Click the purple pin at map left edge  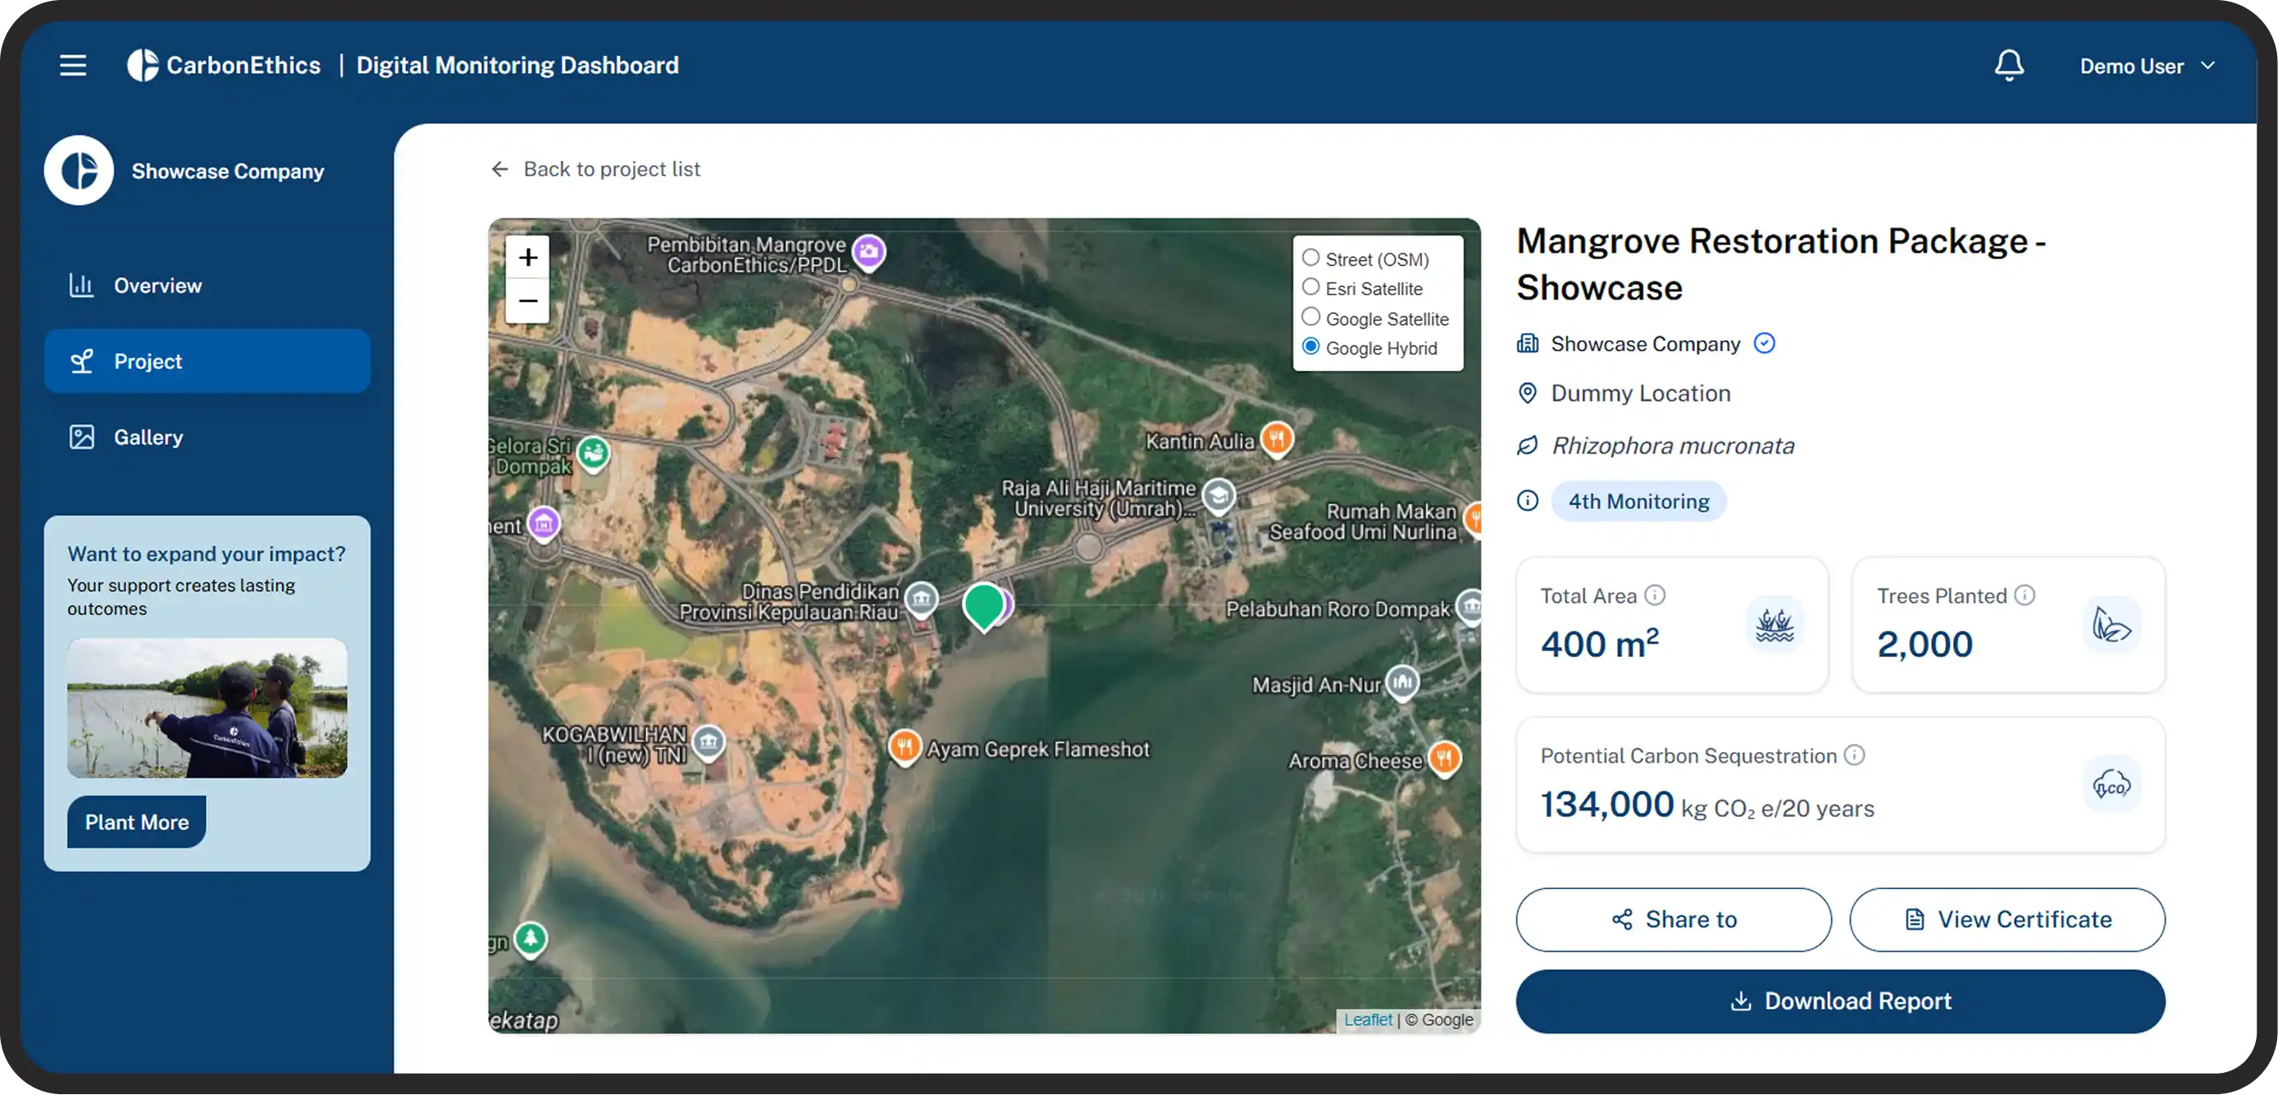544,524
